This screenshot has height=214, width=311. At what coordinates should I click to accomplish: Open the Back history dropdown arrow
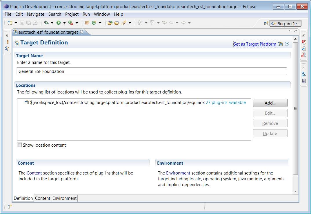coord(177,23)
